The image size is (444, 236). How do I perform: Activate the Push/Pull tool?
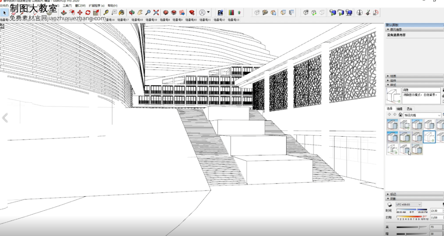point(64,12)
